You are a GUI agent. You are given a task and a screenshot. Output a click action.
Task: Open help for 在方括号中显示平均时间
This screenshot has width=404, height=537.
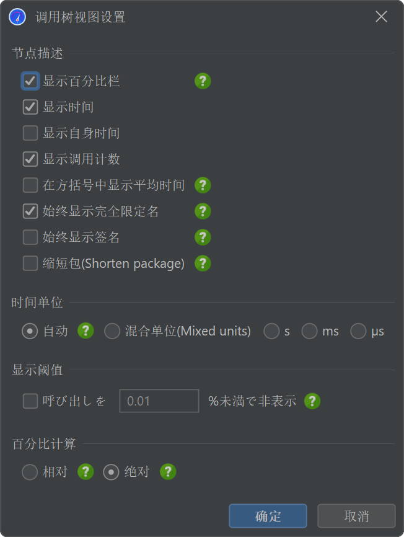tap(203, 185)
